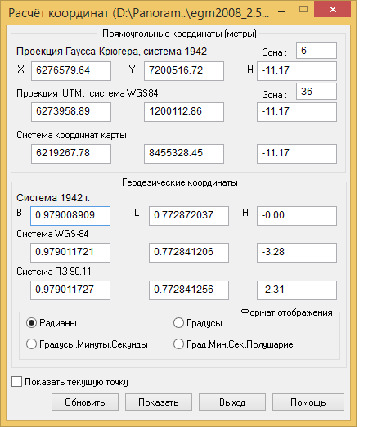Click ПЗ-90.11 latitude field 0.979011727

pos(70,290)
